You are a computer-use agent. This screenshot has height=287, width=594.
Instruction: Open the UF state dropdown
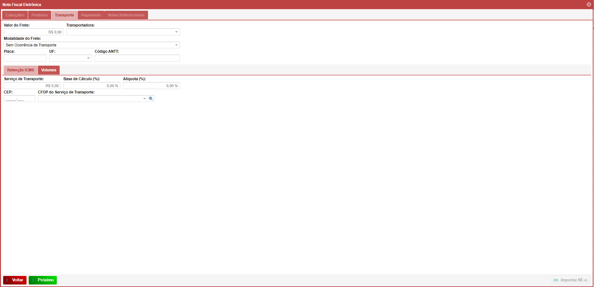click(88, 58)
